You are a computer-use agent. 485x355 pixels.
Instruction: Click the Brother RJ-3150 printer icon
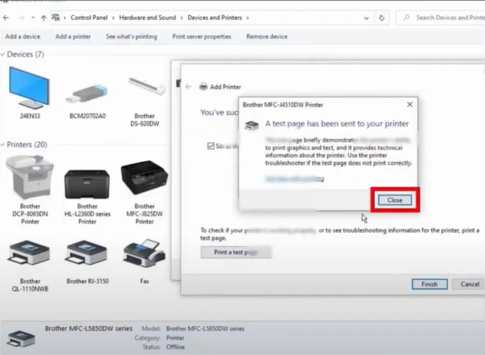point(87,253)
